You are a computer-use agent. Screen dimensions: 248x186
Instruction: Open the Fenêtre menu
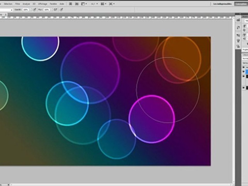tap(53, 4)
